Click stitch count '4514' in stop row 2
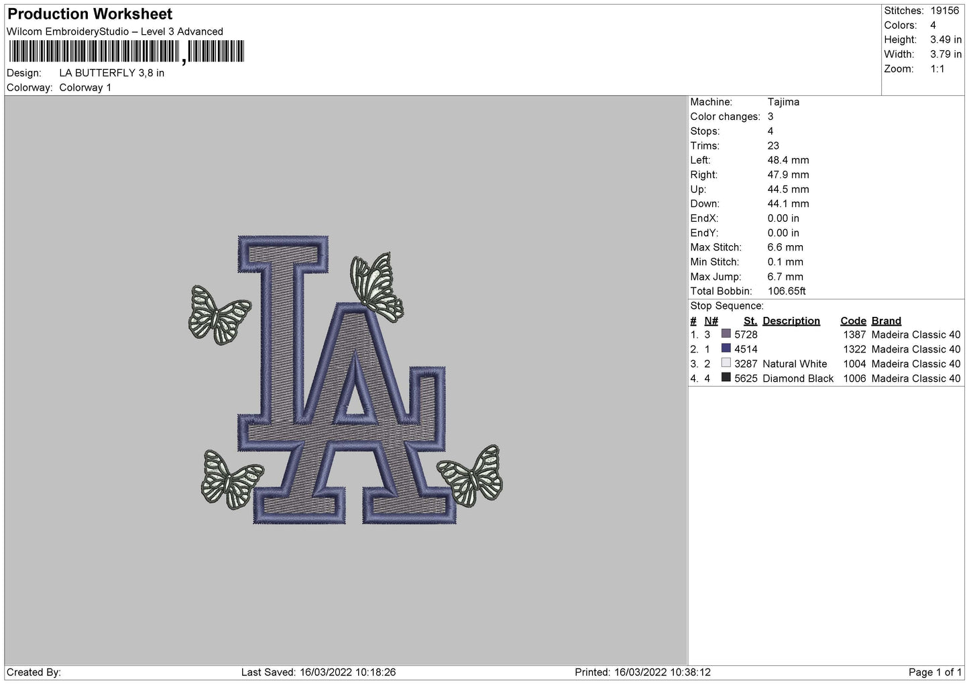Viewport: 969px width, 684px height. (x=746, y=350)
